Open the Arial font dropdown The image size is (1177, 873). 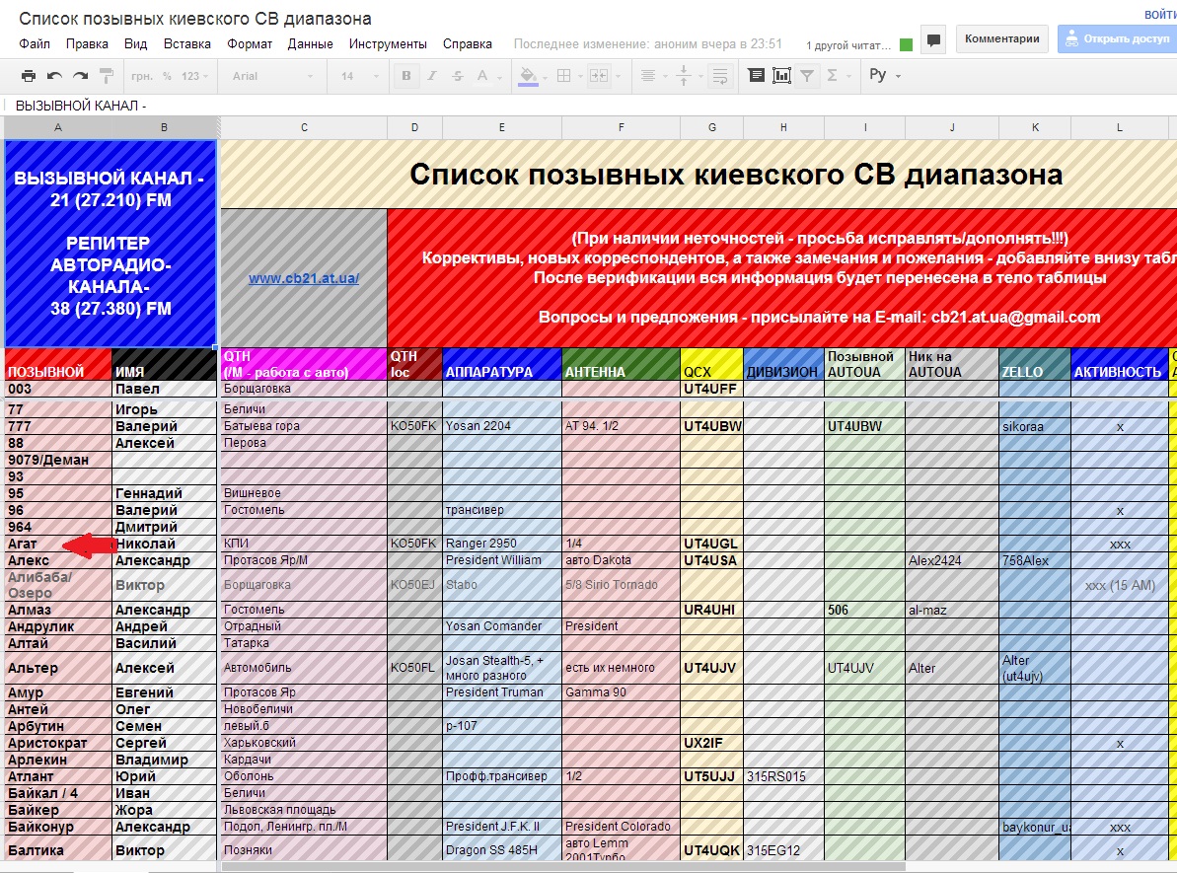tap(272, 76)
